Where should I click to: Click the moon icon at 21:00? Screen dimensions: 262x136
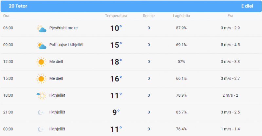coord(41,112)
